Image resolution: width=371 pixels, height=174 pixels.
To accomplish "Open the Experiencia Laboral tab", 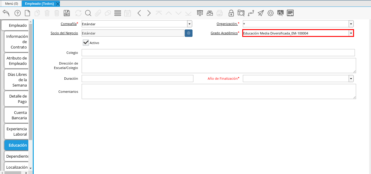I will point(16,131).
